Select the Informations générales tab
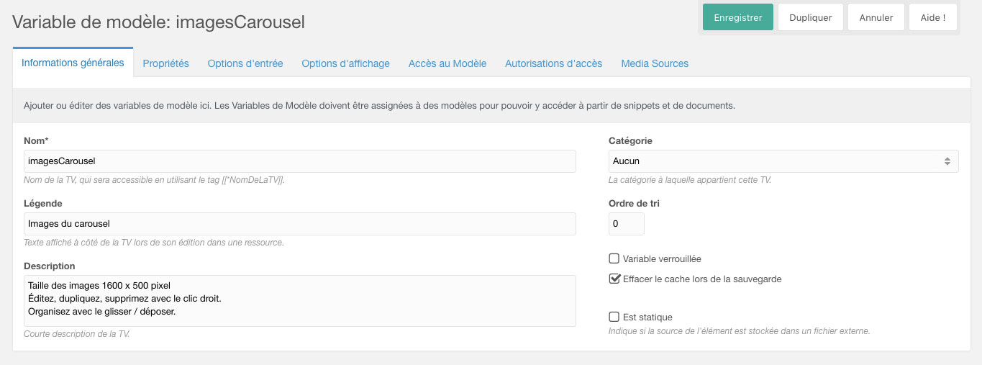 coord(73,63)
